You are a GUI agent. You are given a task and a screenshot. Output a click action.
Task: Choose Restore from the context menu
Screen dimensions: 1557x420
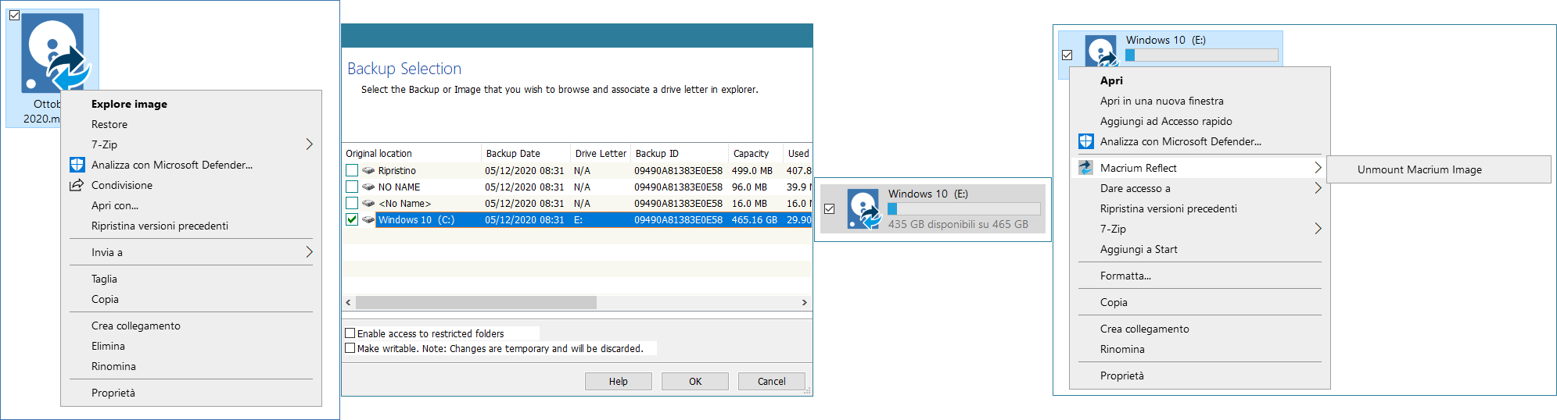[x=109, y=124]
